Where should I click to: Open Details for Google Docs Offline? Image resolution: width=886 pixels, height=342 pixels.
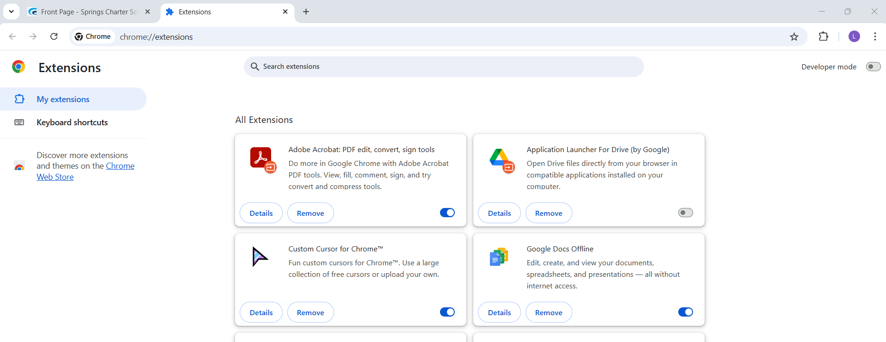coord(499,312)
